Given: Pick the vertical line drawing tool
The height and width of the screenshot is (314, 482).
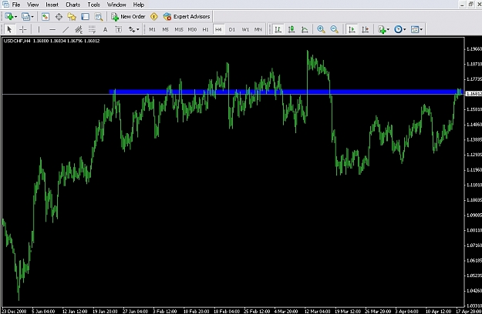Looking at the screenshot, I should (x=39, y=29).
